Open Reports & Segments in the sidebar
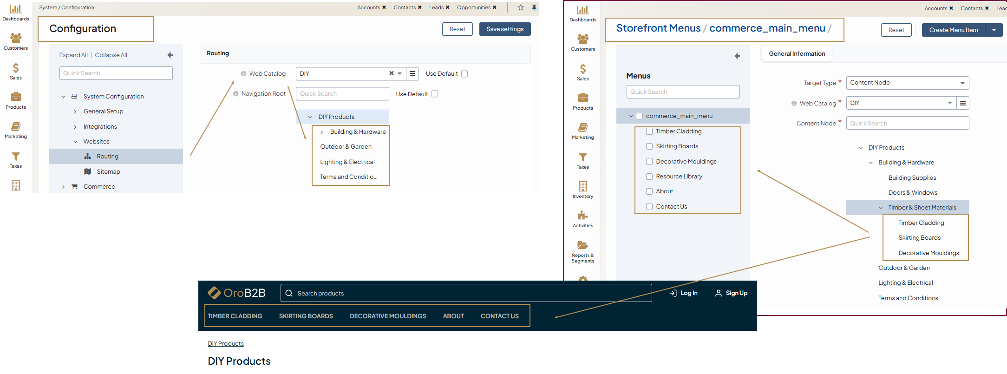 tap(583, 252)
